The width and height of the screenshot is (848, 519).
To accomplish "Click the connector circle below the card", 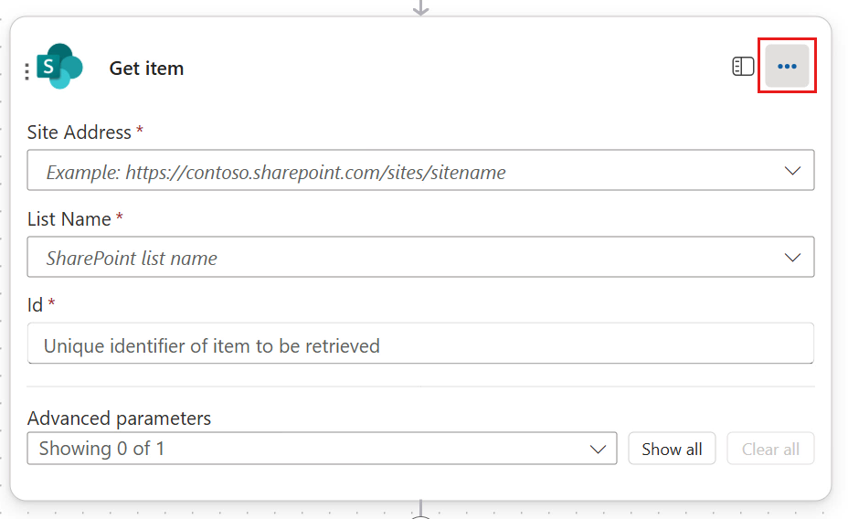I will (420, 515).
